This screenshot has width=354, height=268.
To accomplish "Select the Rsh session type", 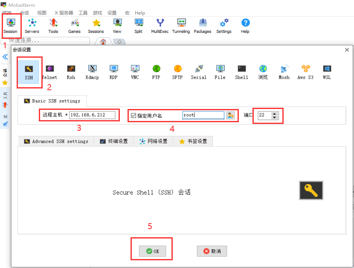I will (x=71, y=72).
